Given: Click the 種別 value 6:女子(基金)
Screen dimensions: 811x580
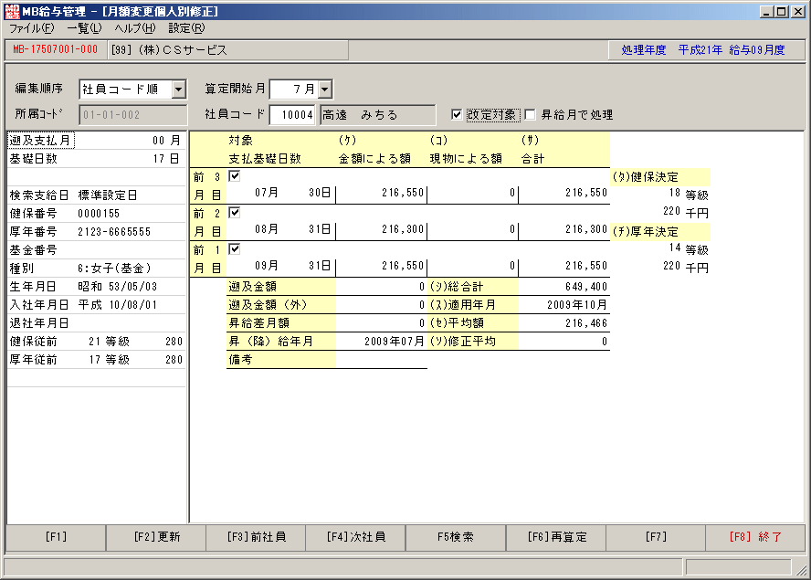Looking at the screenshot, I should point(114,268).
